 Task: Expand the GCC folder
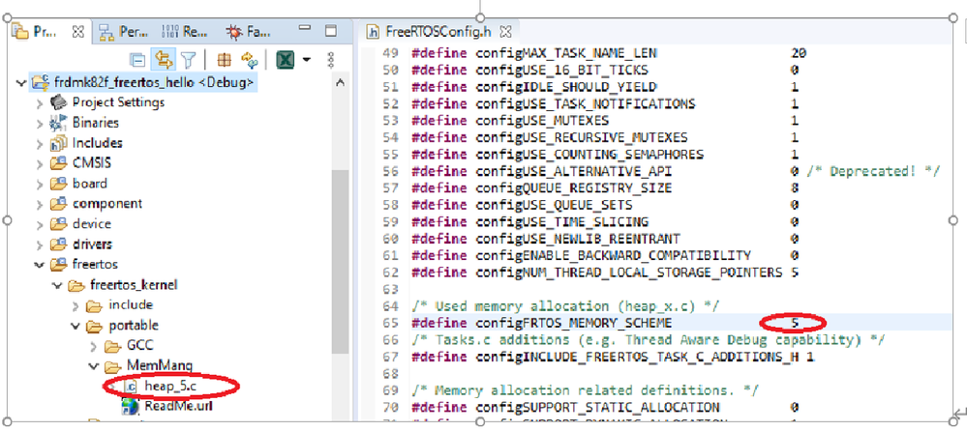[94, 346]
